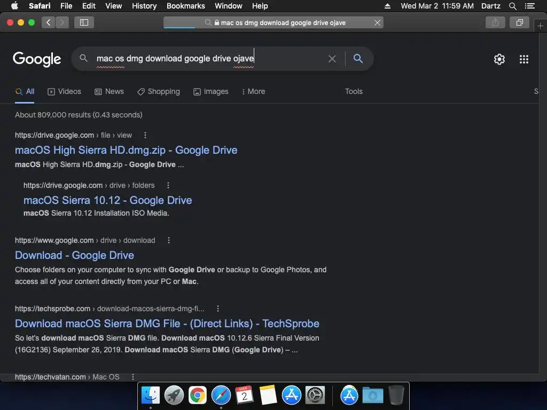This screenshot has width=547, height=410.
Task: Toggle the Safari sidebar button
Action: pos(84,22)
